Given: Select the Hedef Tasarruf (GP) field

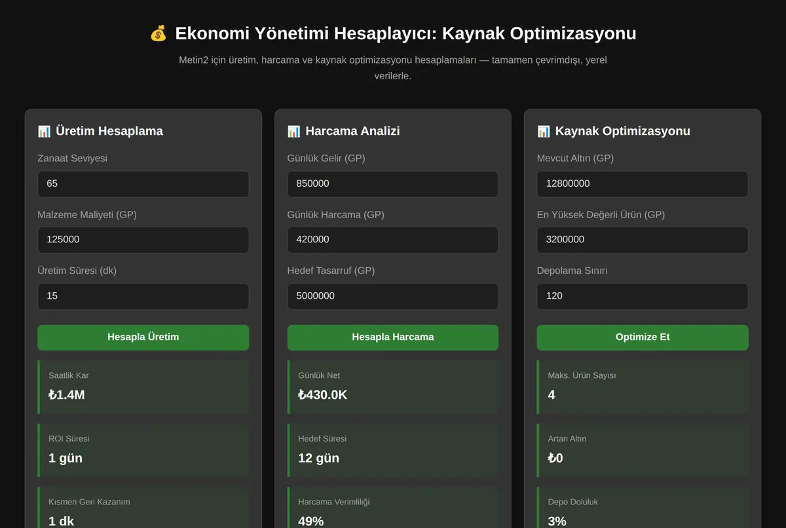Looking at the screenshot, I should 393,296.
